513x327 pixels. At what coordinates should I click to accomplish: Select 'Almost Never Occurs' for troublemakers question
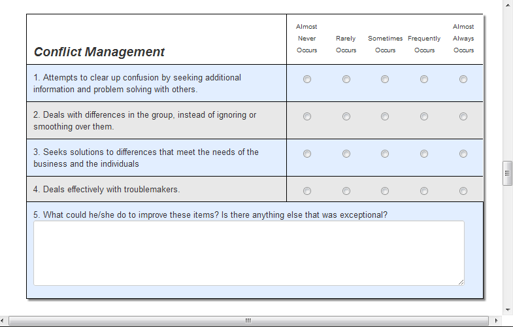coord(307,191)
